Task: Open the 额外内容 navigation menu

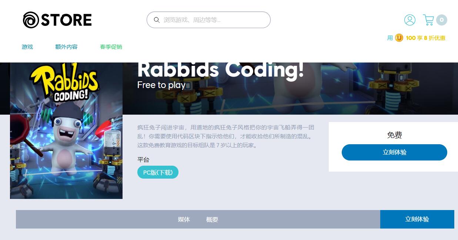Action: pos(66,47)
